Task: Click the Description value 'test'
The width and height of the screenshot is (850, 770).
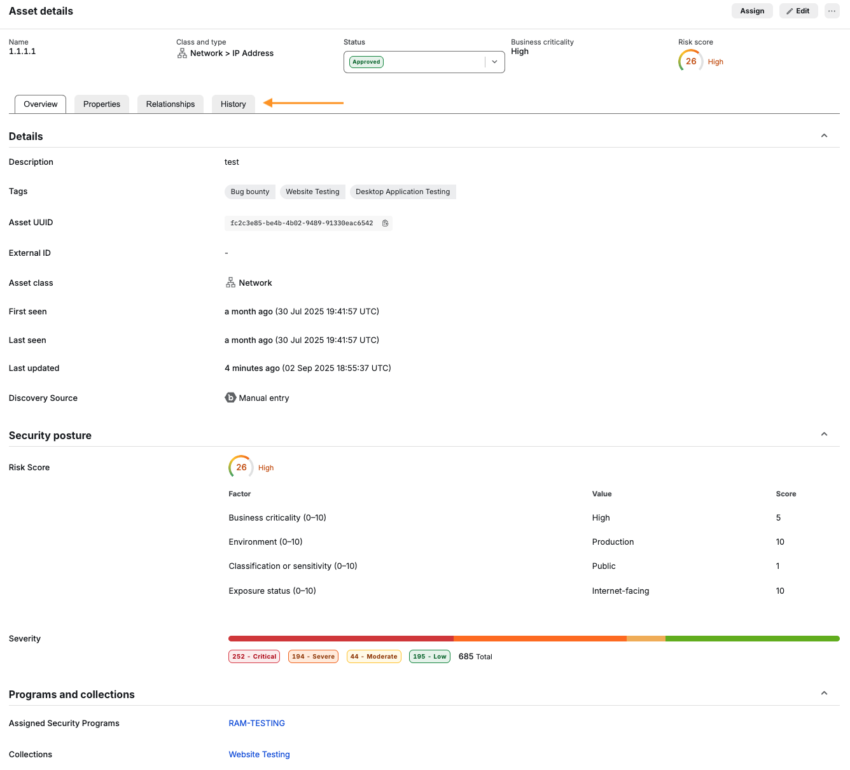Action: [x=232, y=162]
